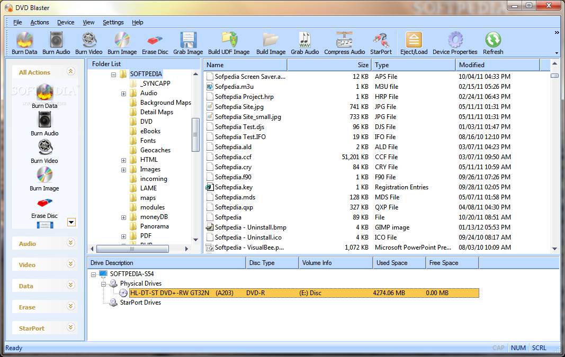The height and width of the screenshot is (357, 565).
Task: Click Burn Audio in All Actions sidebar
Action: click(44, 123)
